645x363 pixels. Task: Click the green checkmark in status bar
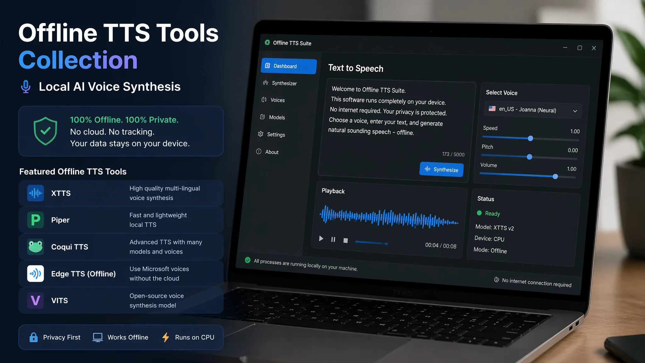pos(248,260)
